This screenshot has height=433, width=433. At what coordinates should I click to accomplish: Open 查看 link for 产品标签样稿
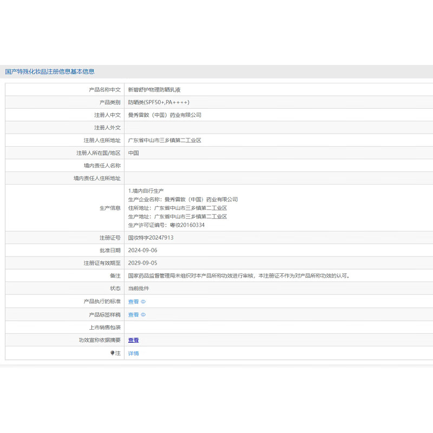[x=133, y=314]
